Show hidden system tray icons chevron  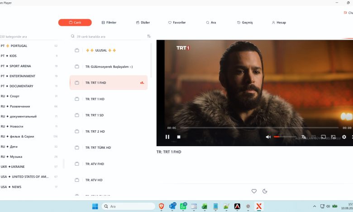tap(315, 207)
